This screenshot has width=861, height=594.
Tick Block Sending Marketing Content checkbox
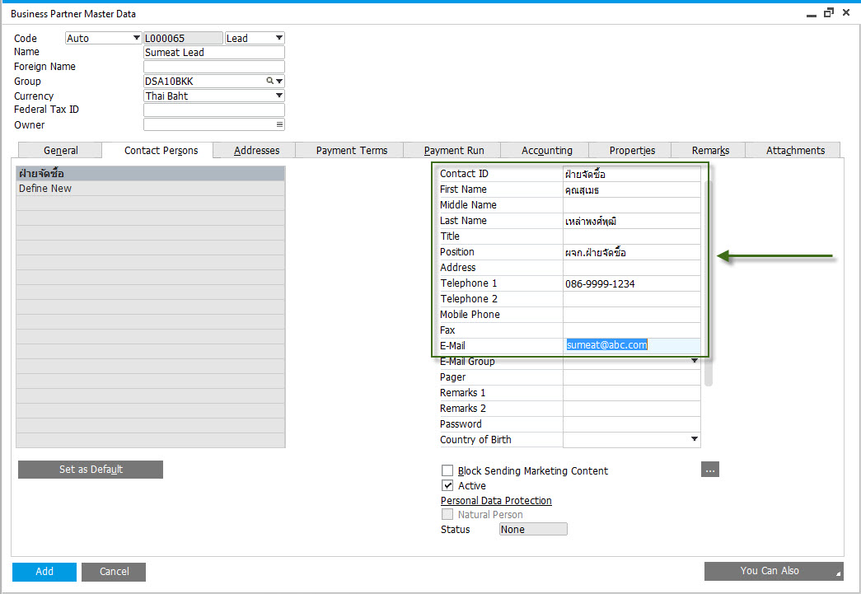[447, 470]
